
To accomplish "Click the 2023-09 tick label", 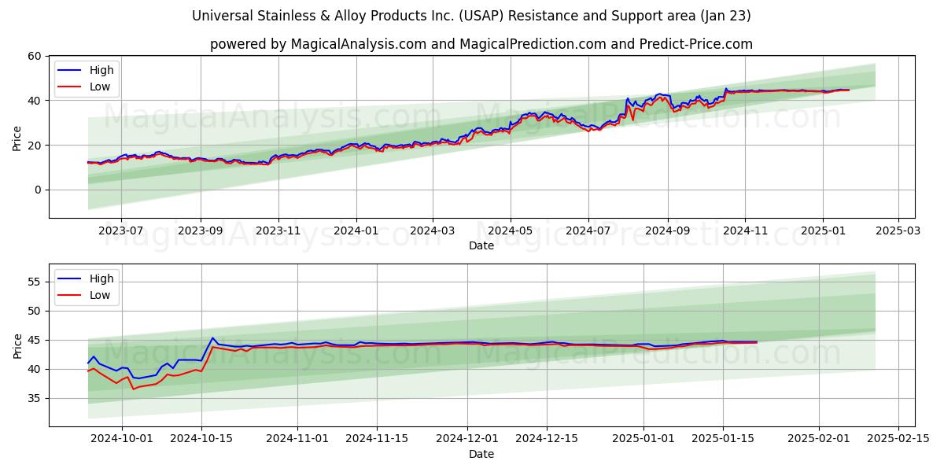I will [200, 231].
